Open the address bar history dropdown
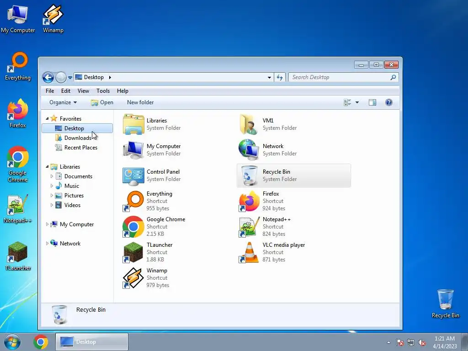 [269, 77]
